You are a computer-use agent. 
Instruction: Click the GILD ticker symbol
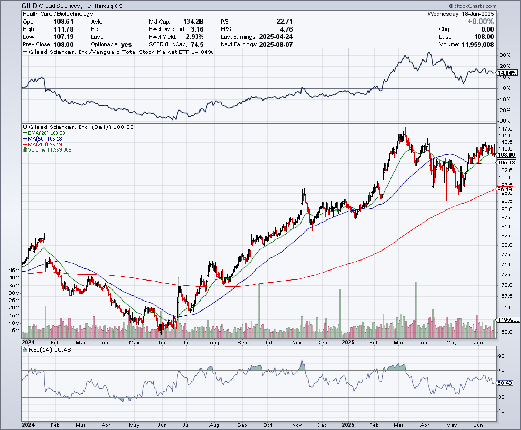pyautogui.click(x=29, y=6)
